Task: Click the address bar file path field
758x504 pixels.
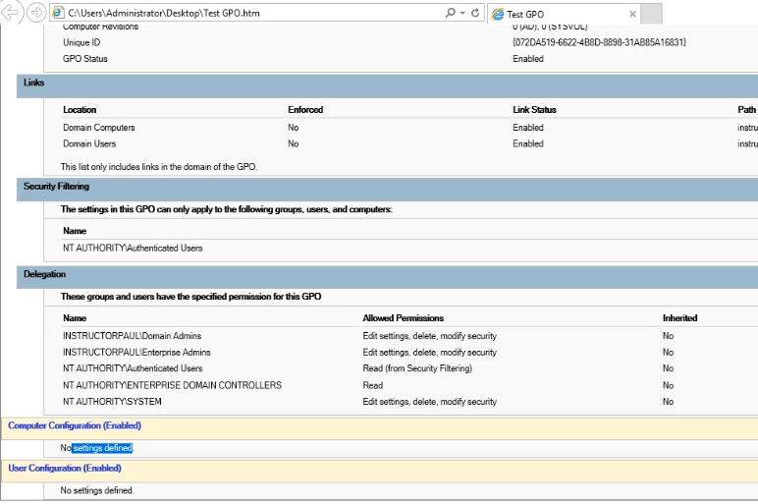Action: 245,14
